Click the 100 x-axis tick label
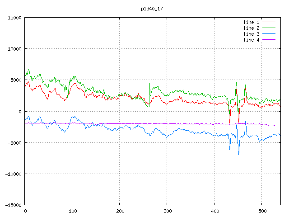Screen dimensions: 289x217 point(72,211)
